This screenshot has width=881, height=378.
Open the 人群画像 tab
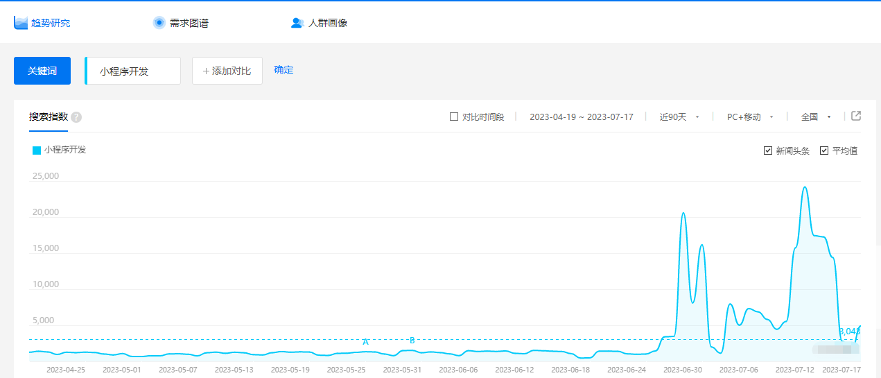327,23
